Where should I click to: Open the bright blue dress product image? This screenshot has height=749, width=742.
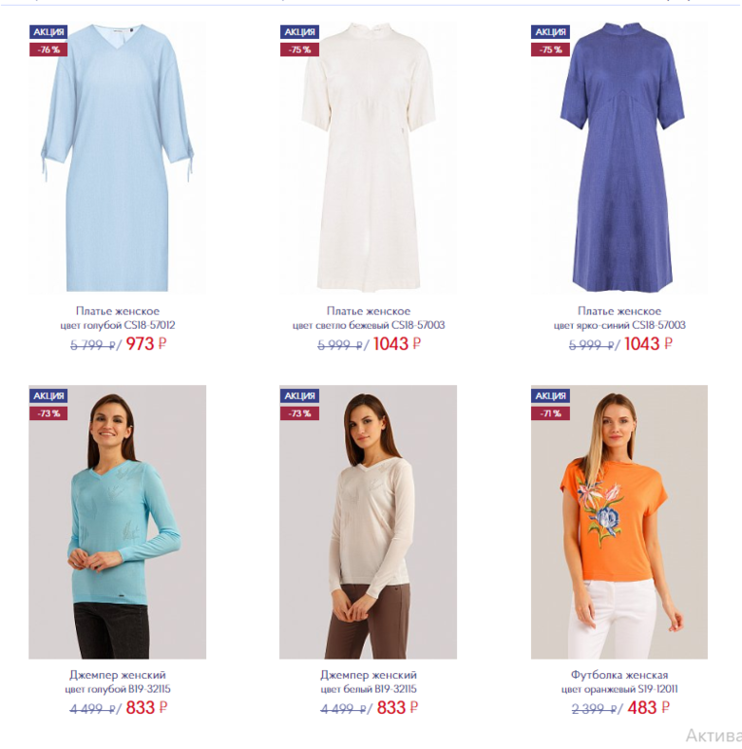pos(619,157)
